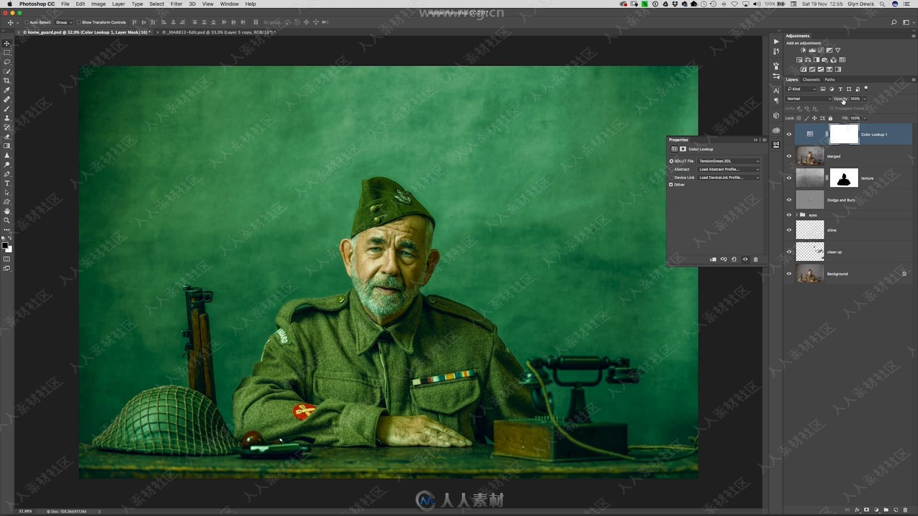Viewport: 918px width, 516px height.
Task: Clip adjustment to layer below in Properties
Action: pos(713,259)
